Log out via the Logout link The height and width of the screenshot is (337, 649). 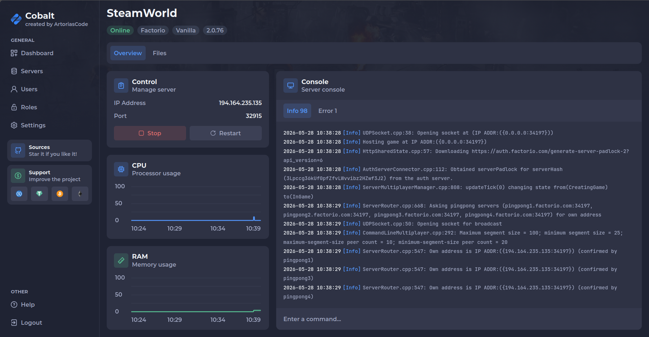[26, 323]
